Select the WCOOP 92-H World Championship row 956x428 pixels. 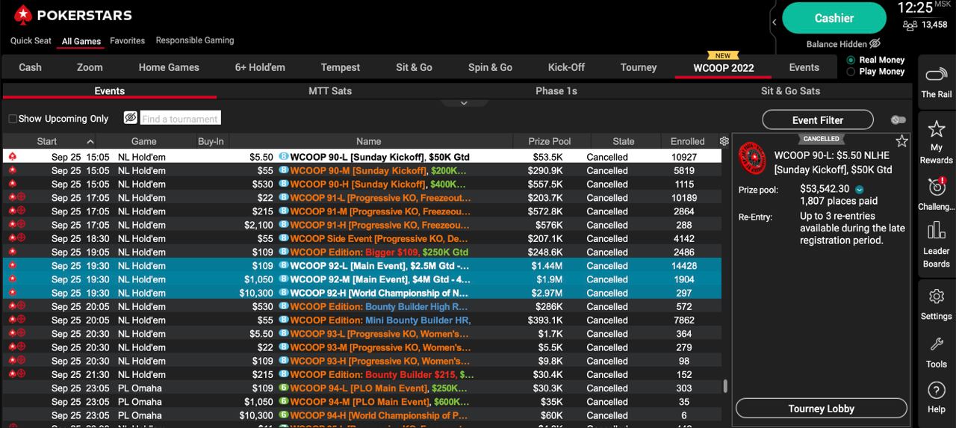pyautogui.click(x=362, y=293)
